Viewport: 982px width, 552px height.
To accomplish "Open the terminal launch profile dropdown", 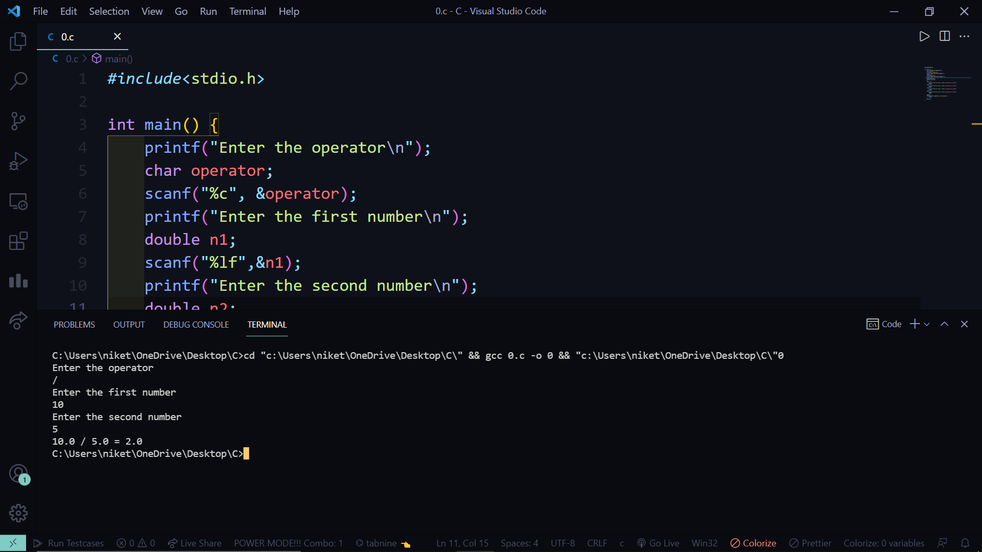I will pos(927,324).
